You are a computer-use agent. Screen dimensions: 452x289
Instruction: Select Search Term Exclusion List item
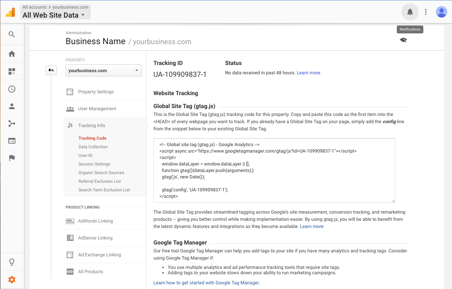click(104, 190)
